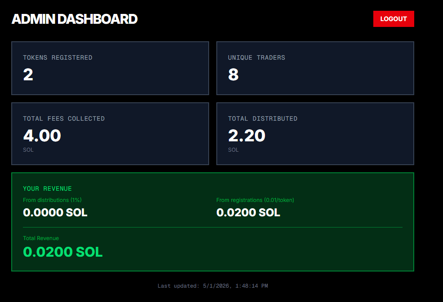The width and height of the screenshot is (443, 302).
Task: Click the UNIQUE TRADERS label
Action: tap(256, 57)
